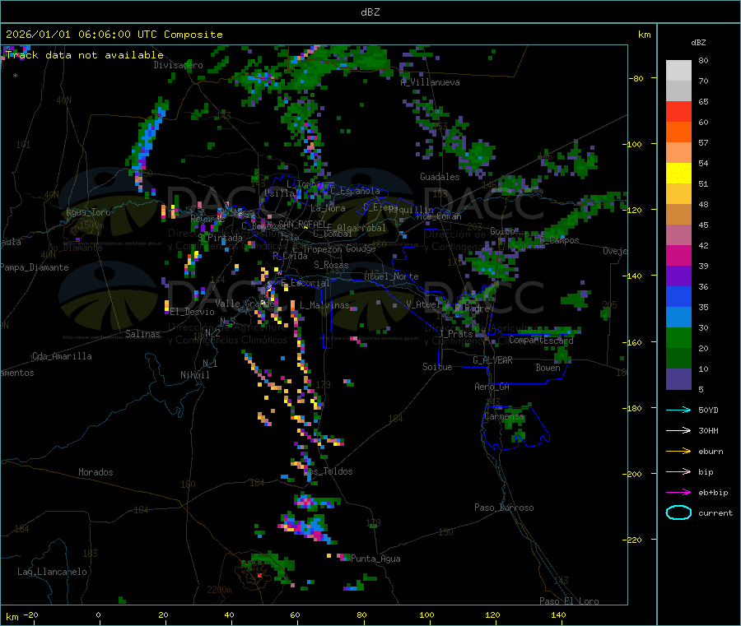This screenshot has width=741, height=626.
Task: Click the Punta_Agua map label
Action: pyautogui.click(x=375, y=559)
